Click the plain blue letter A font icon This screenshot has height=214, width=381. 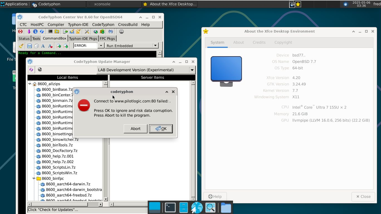(x=43, y=46)
